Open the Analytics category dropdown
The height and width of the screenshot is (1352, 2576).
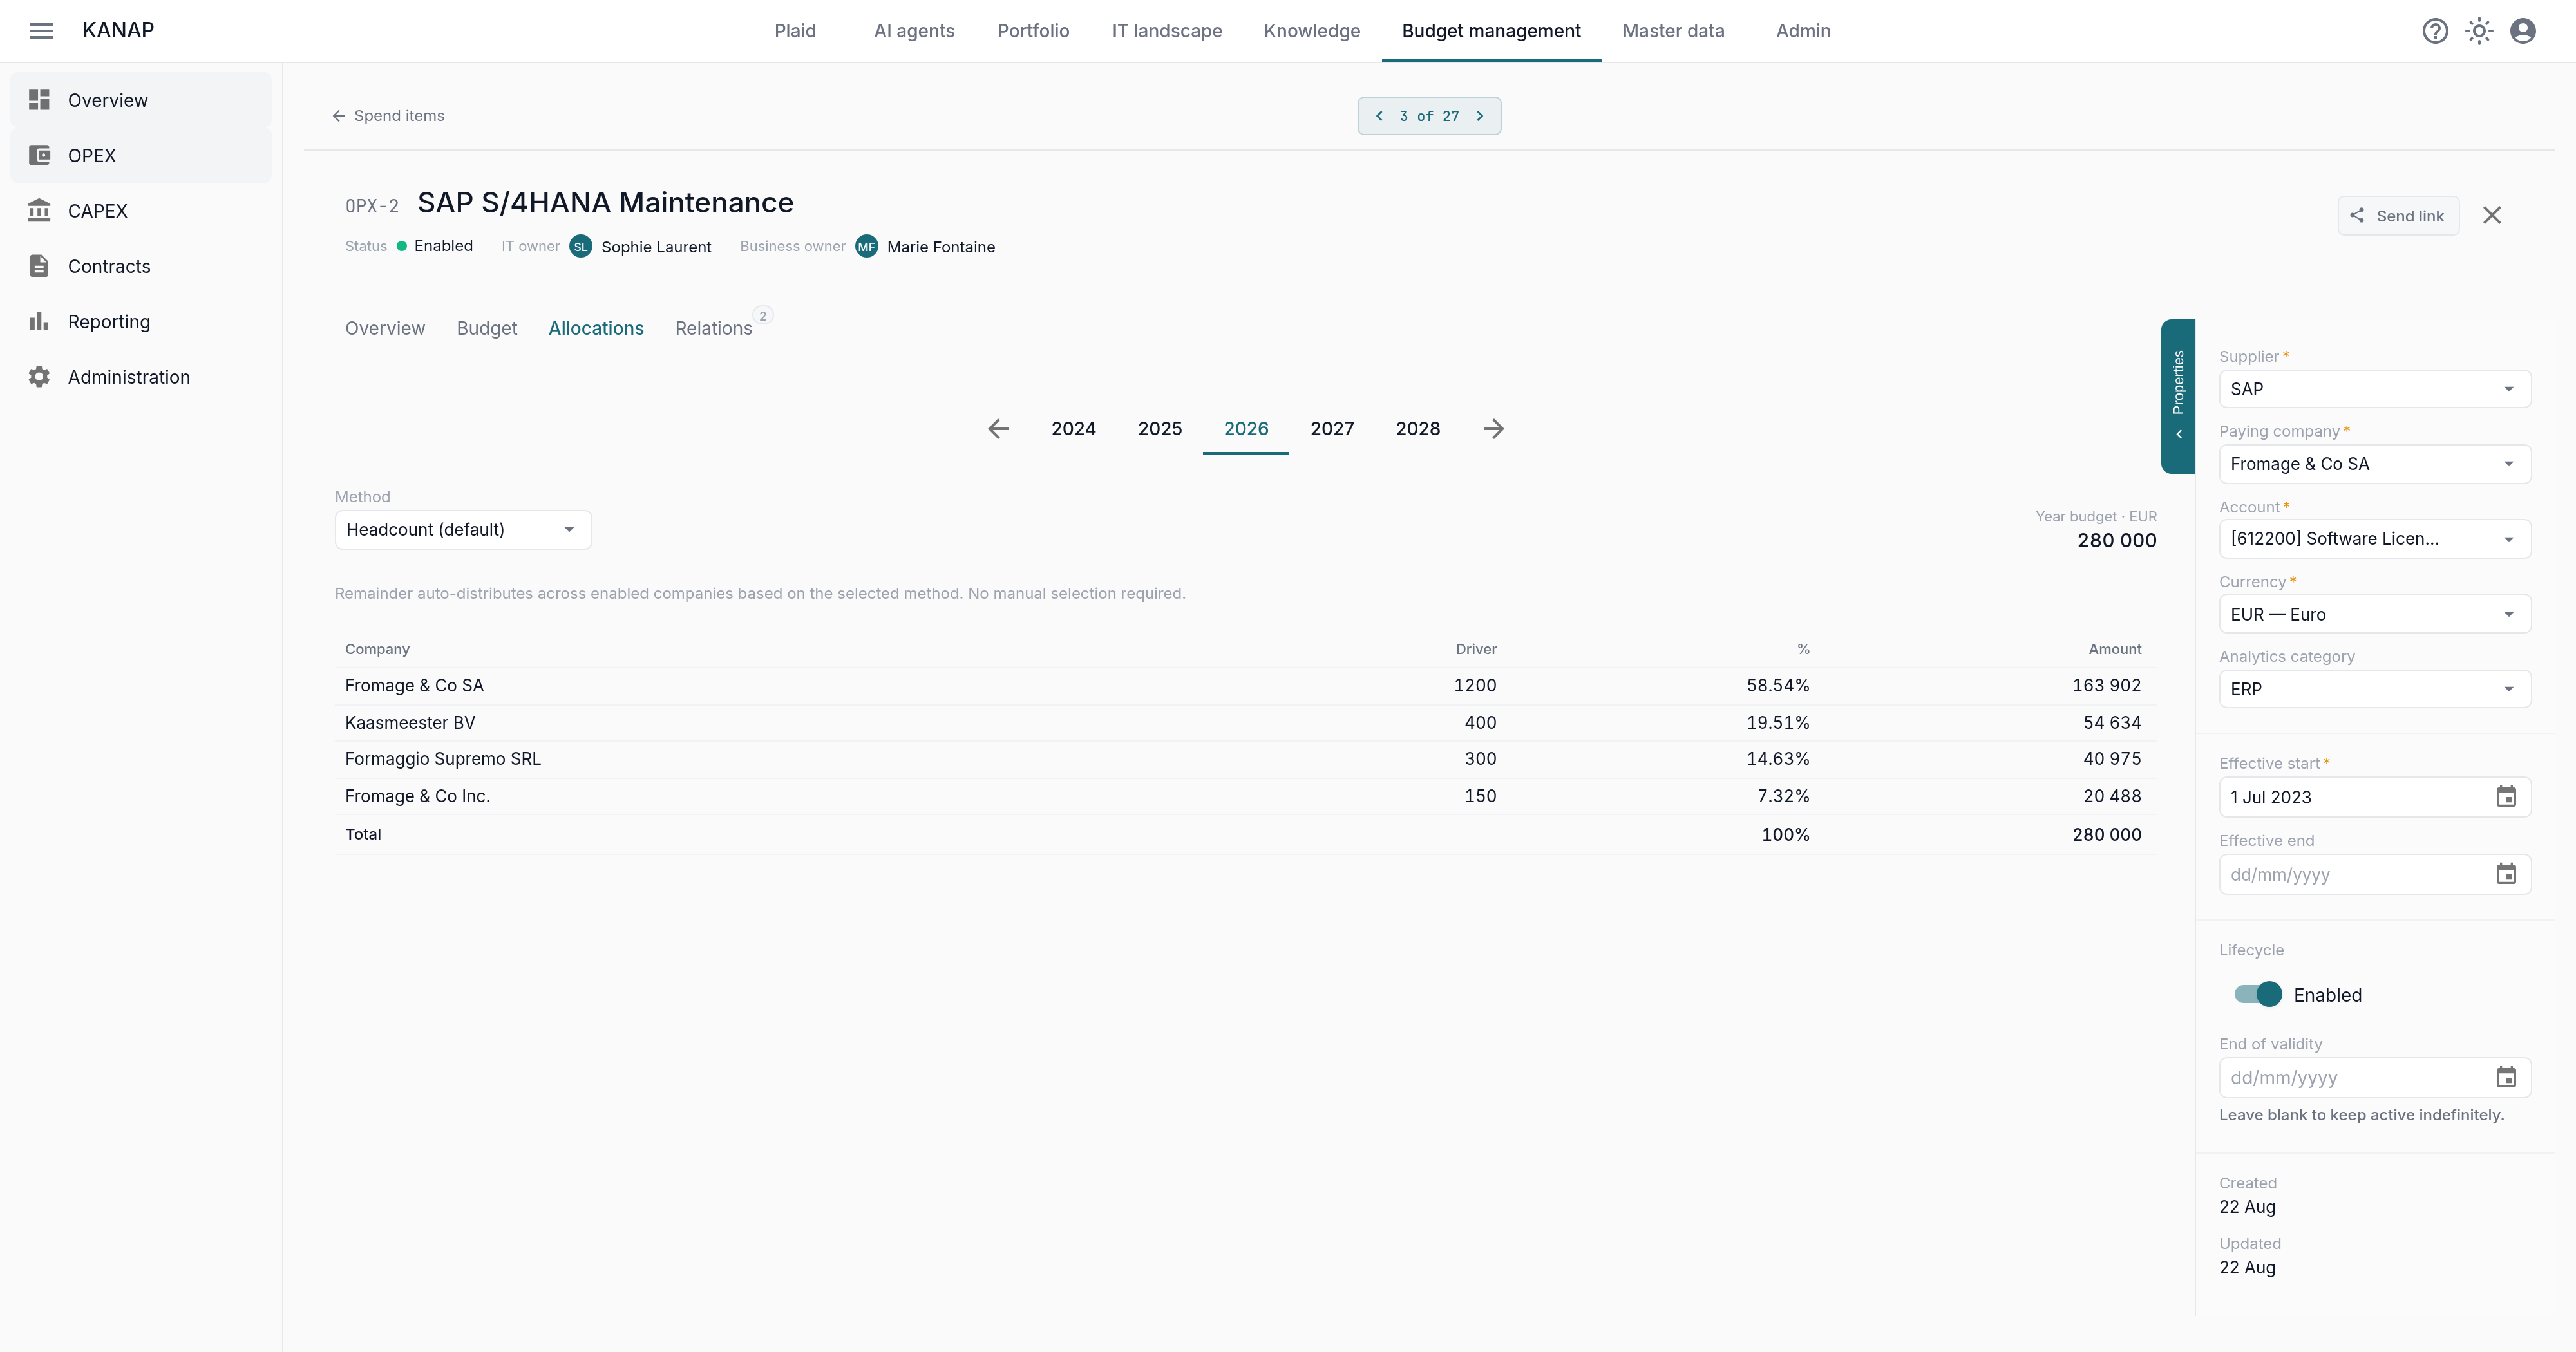(2375, 689)
